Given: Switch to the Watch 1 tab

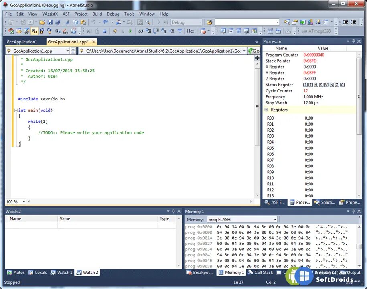Looking at the screenshot, I should click(62, 273).
